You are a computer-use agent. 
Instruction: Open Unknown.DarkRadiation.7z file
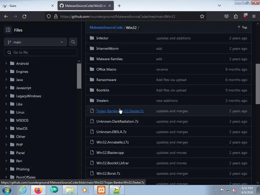117,122
